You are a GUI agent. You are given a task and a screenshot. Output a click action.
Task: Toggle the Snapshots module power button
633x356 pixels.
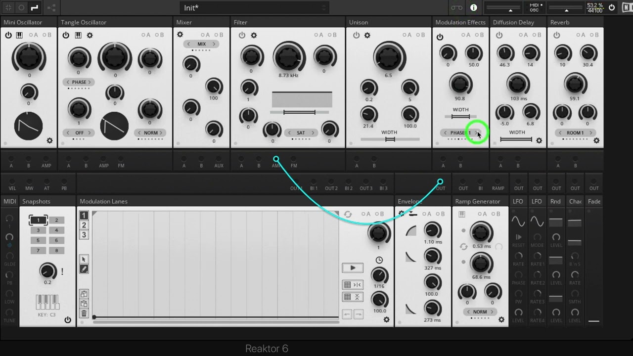pos(68,320)
